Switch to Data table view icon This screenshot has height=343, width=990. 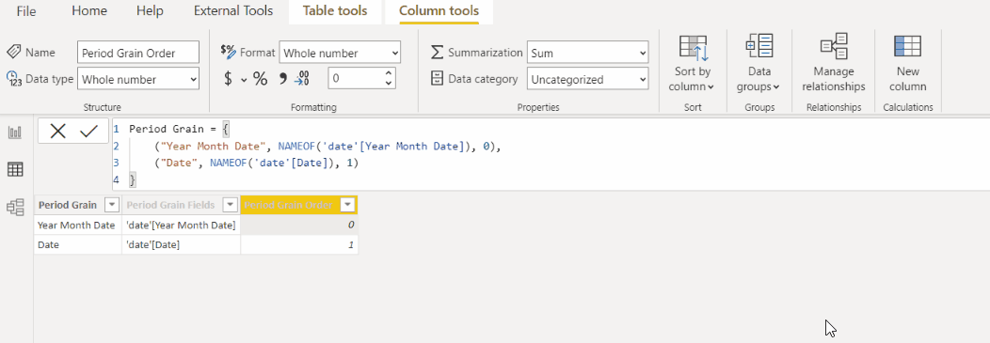pos(14,169)
